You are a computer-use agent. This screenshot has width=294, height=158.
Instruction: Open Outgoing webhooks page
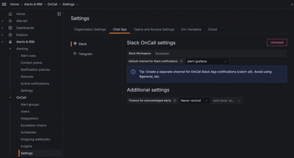(x=35, y=139)
